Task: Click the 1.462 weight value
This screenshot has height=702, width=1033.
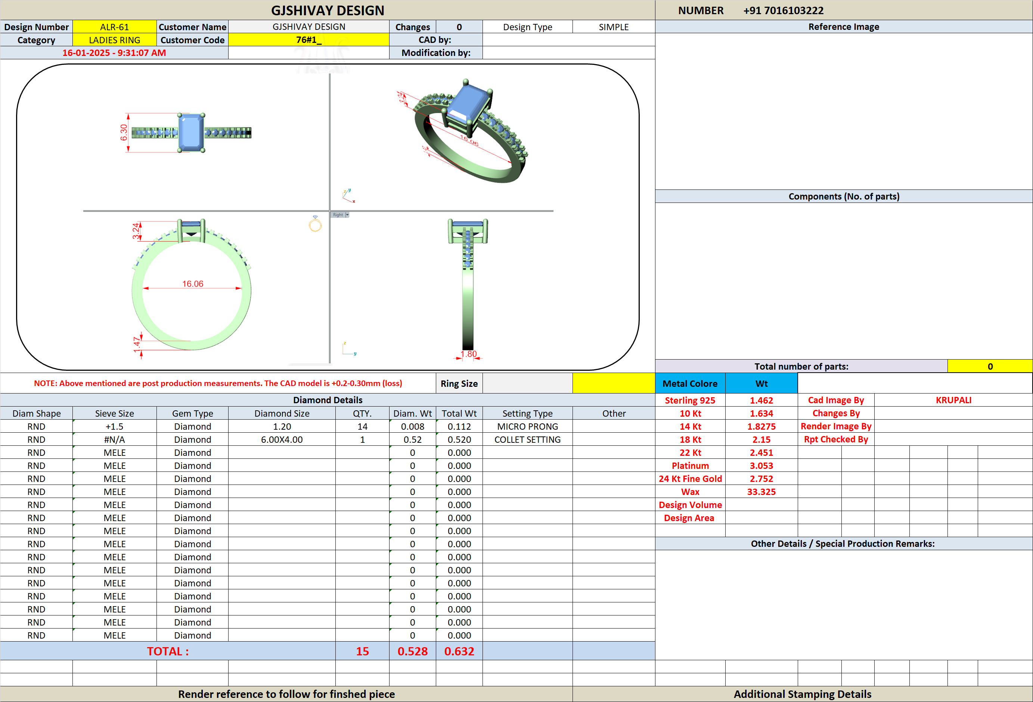Action: (761, 400)
